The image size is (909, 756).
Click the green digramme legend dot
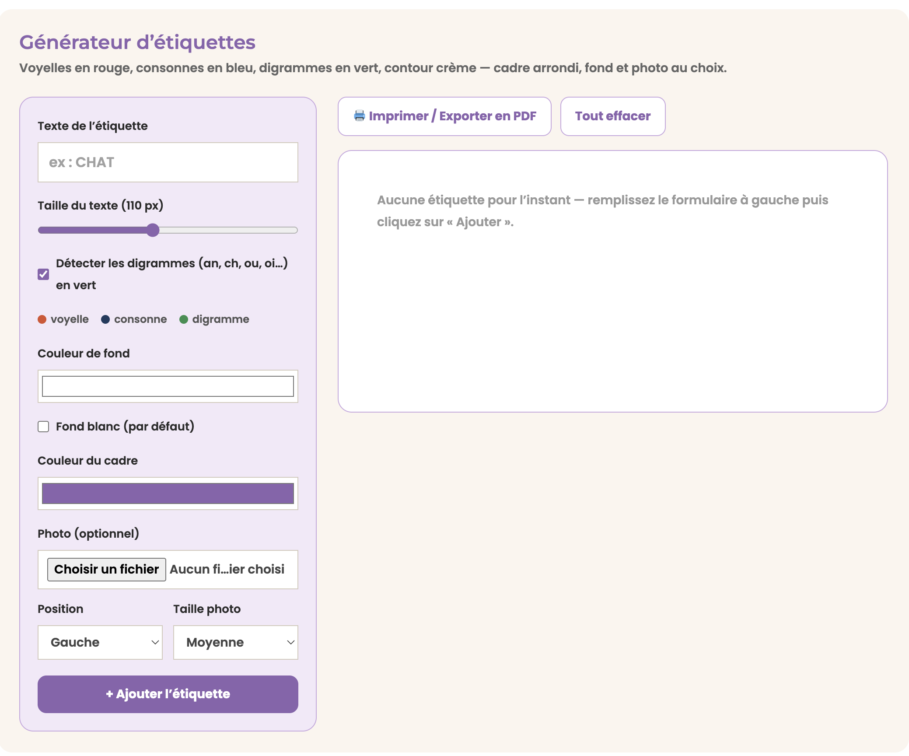[184, 319]
